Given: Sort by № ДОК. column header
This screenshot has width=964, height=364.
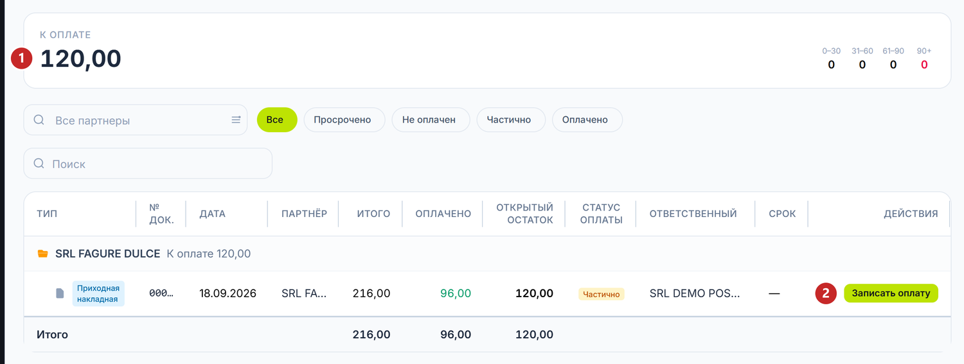Looking at the screenshot, I should [161, 214].
